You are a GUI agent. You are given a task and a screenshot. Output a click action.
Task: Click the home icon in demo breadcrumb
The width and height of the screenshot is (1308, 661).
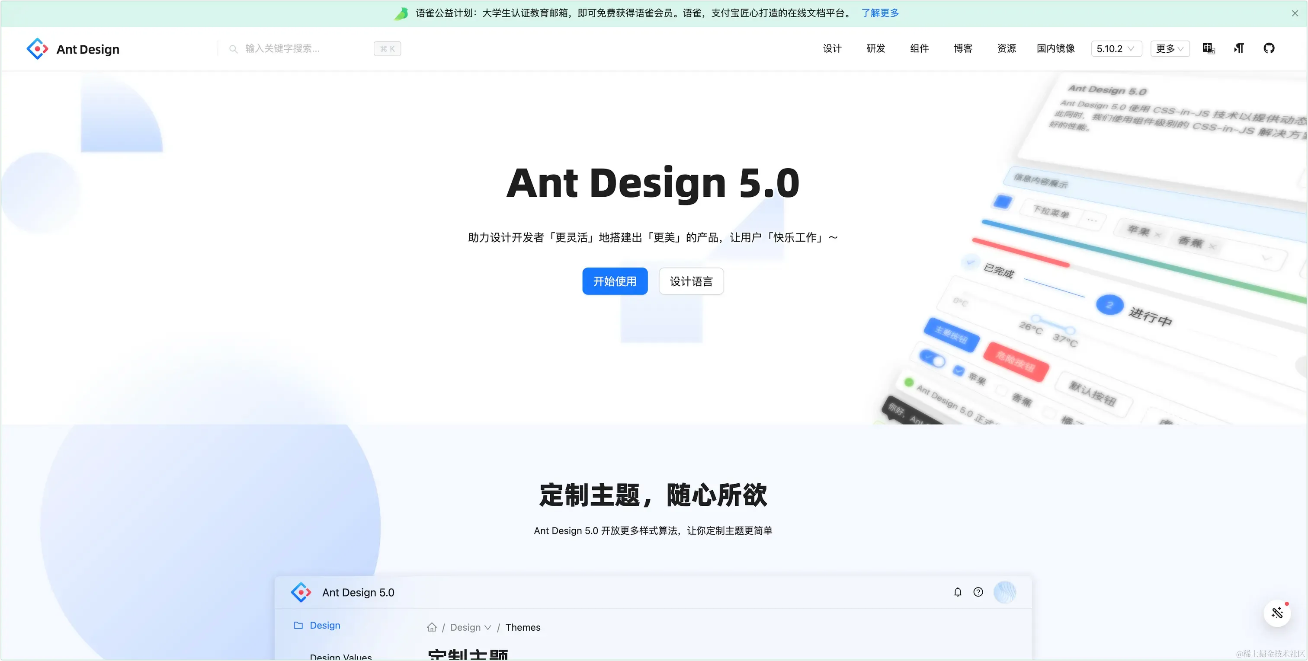pos(432,627)
